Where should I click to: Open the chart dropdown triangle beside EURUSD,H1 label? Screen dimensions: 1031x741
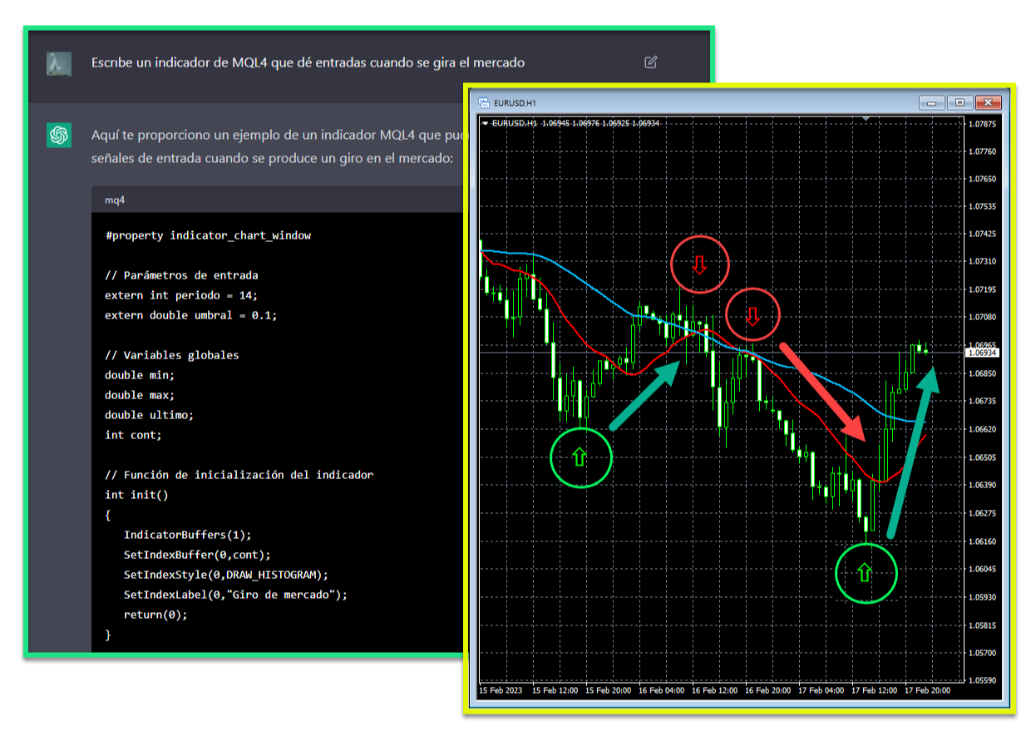(485, 123)
